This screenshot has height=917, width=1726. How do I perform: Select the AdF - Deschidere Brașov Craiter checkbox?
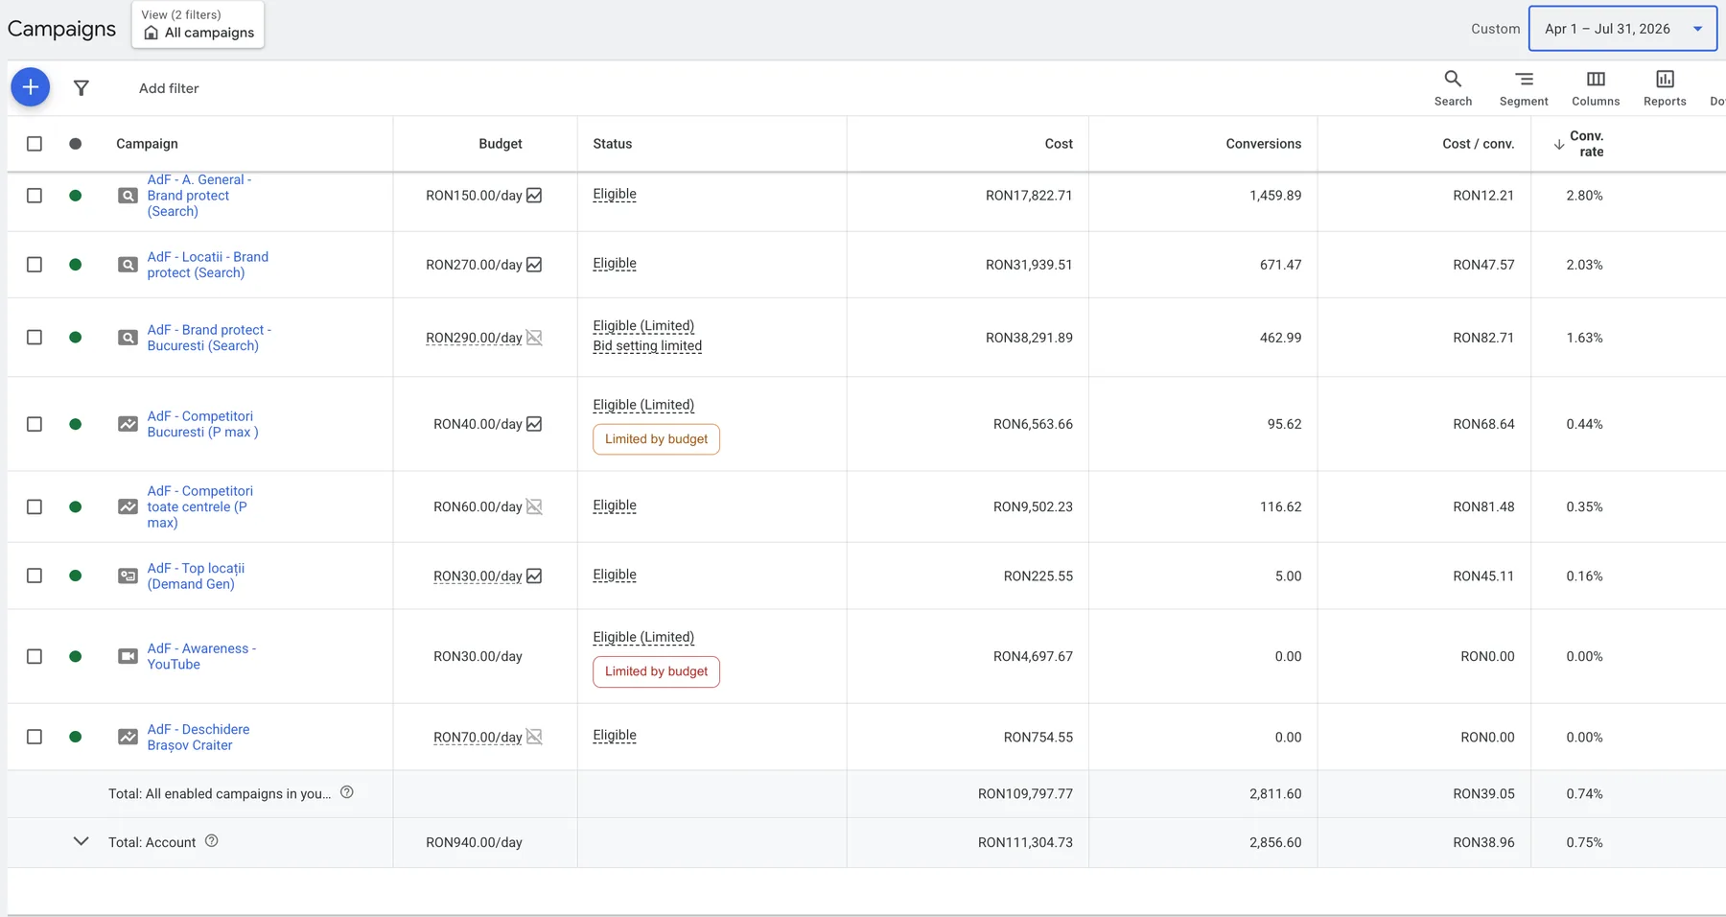[x=35, y=737]
